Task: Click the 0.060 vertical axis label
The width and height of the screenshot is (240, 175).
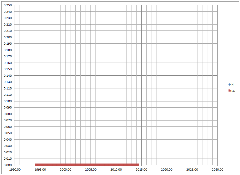Action: click(8, 127)
